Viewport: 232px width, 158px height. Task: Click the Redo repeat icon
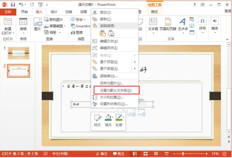(32, 4)
